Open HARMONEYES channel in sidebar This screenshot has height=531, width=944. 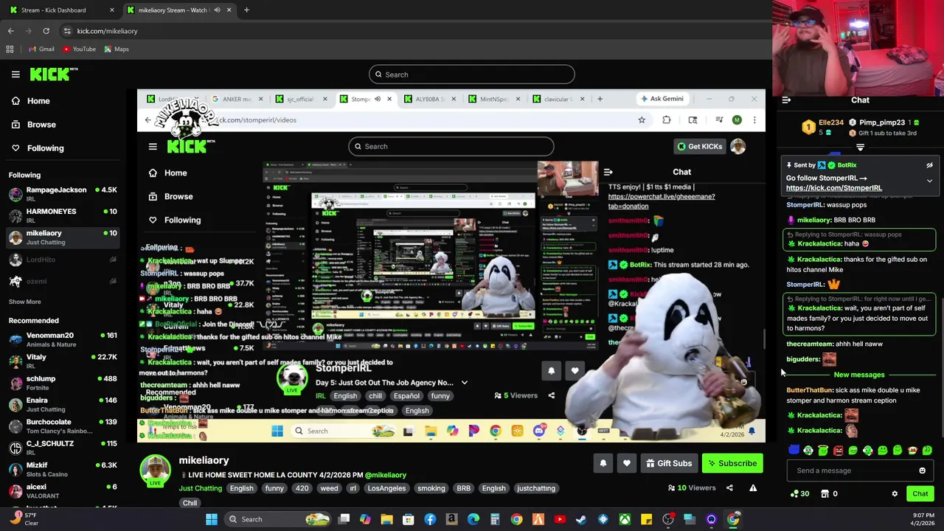(x=63, y=215)
